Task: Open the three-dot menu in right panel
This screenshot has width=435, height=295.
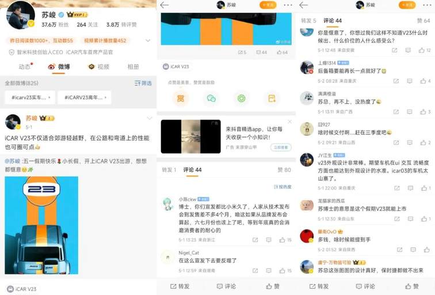Action: pos(427,5)
